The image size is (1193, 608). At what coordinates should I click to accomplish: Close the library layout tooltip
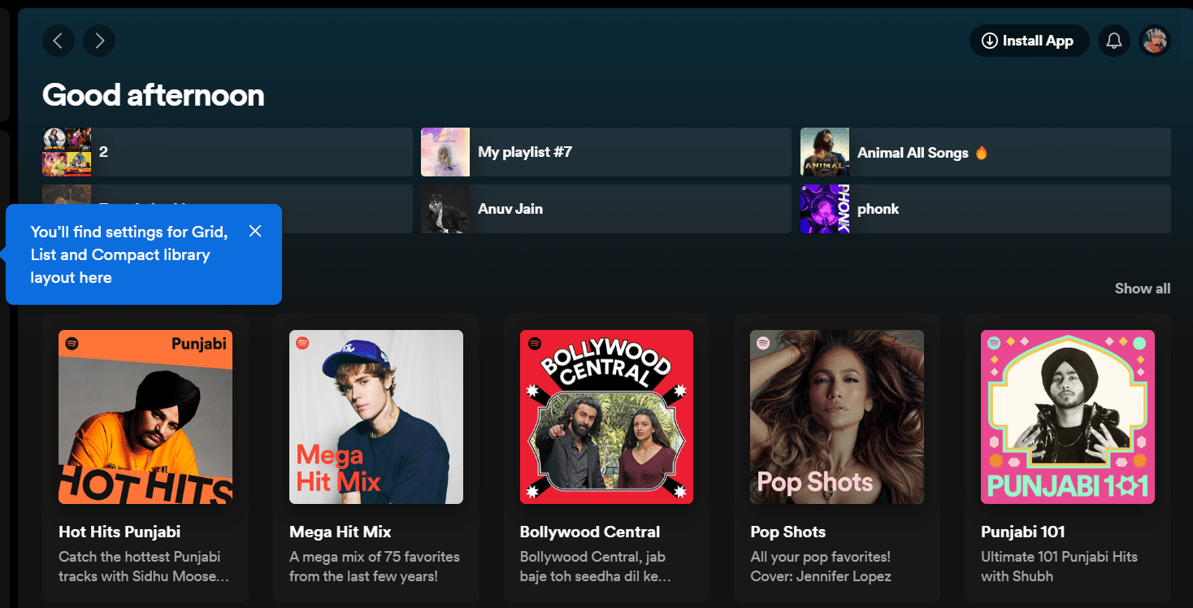tap(255, 232)
